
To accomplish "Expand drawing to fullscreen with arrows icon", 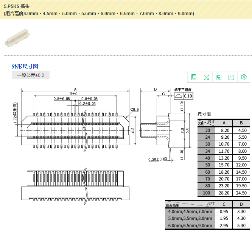I will [206, 77].
